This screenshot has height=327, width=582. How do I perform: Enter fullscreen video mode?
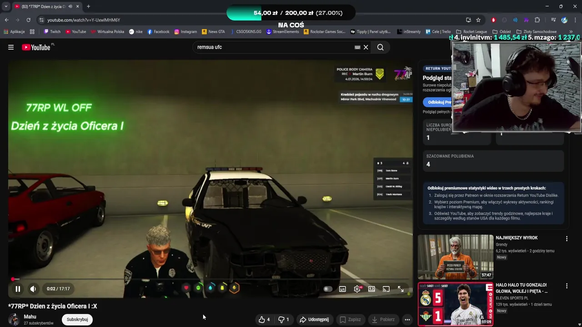401,289
